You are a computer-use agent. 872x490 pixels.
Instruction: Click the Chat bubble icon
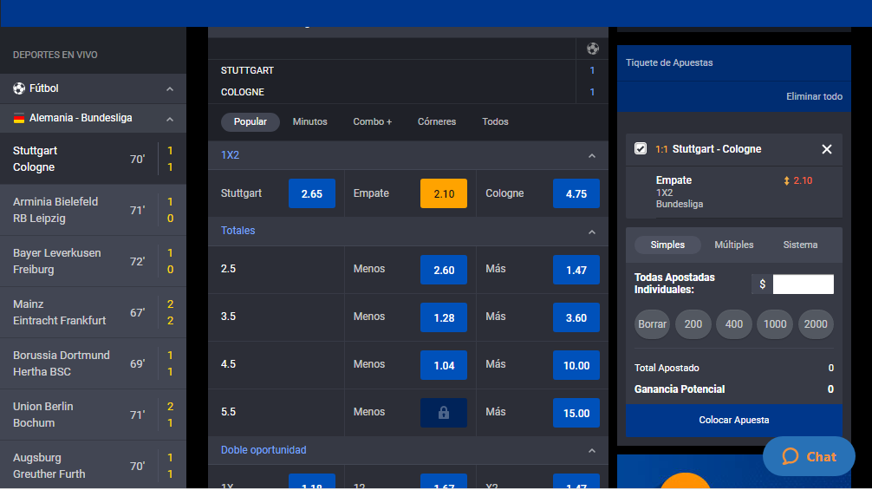[x=790, y=457]
